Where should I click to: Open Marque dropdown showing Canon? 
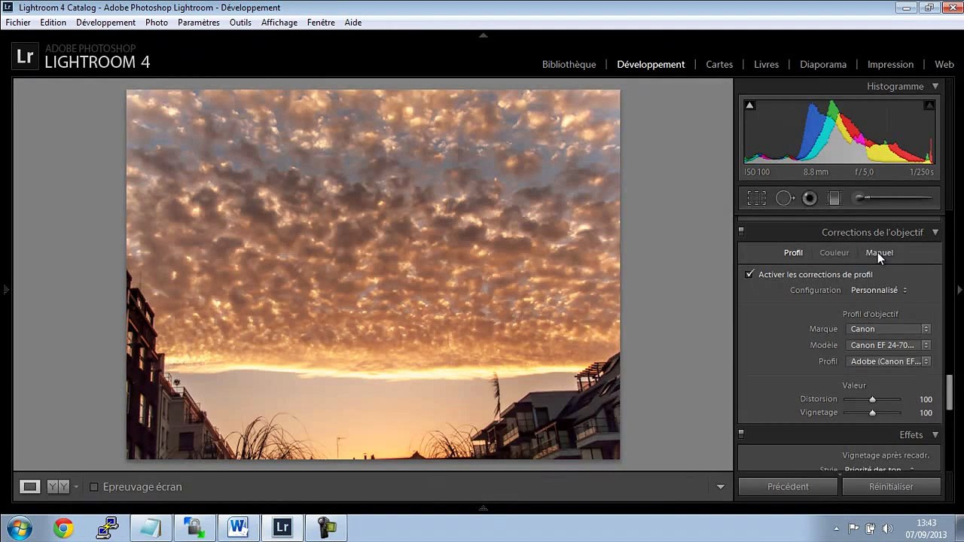coord(888,329)
